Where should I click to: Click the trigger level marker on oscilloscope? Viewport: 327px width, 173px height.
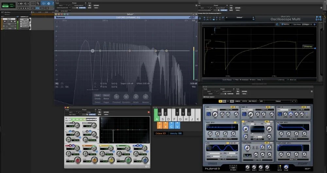click(x=315, y=49)
